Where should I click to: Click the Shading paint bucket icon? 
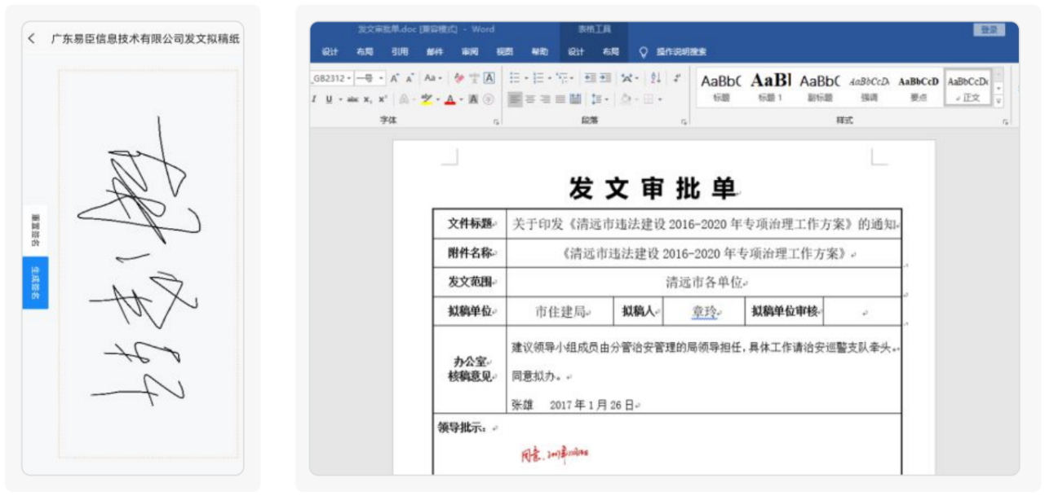[x=625, y=99]
